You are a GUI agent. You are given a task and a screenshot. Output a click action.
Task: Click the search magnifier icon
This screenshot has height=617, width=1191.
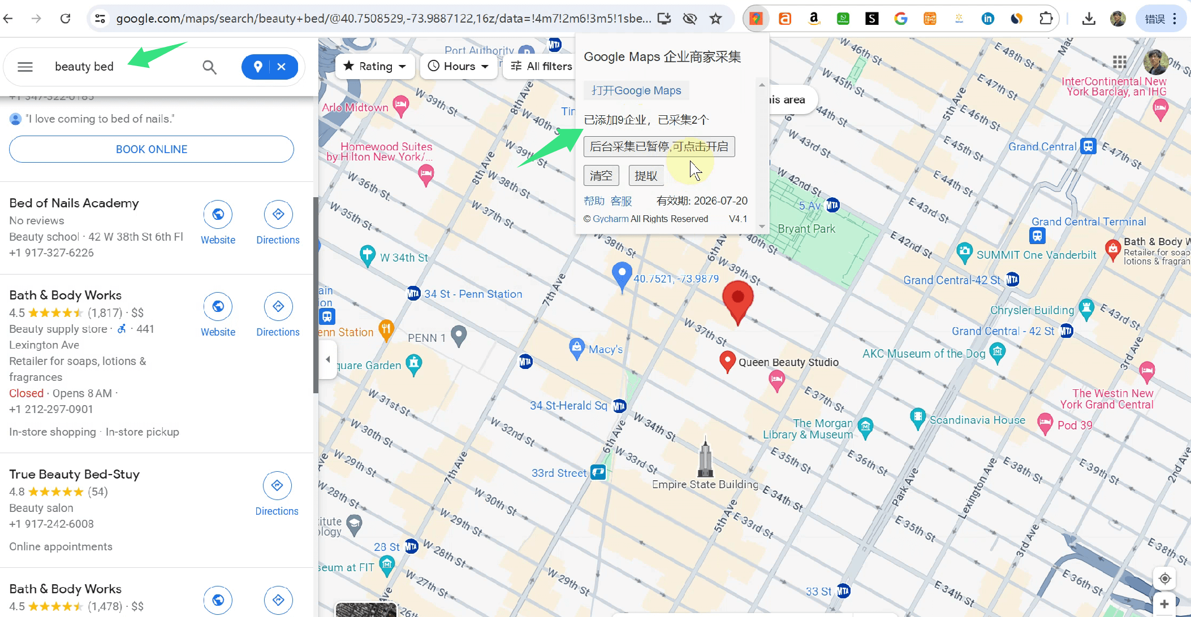(209, 67)
